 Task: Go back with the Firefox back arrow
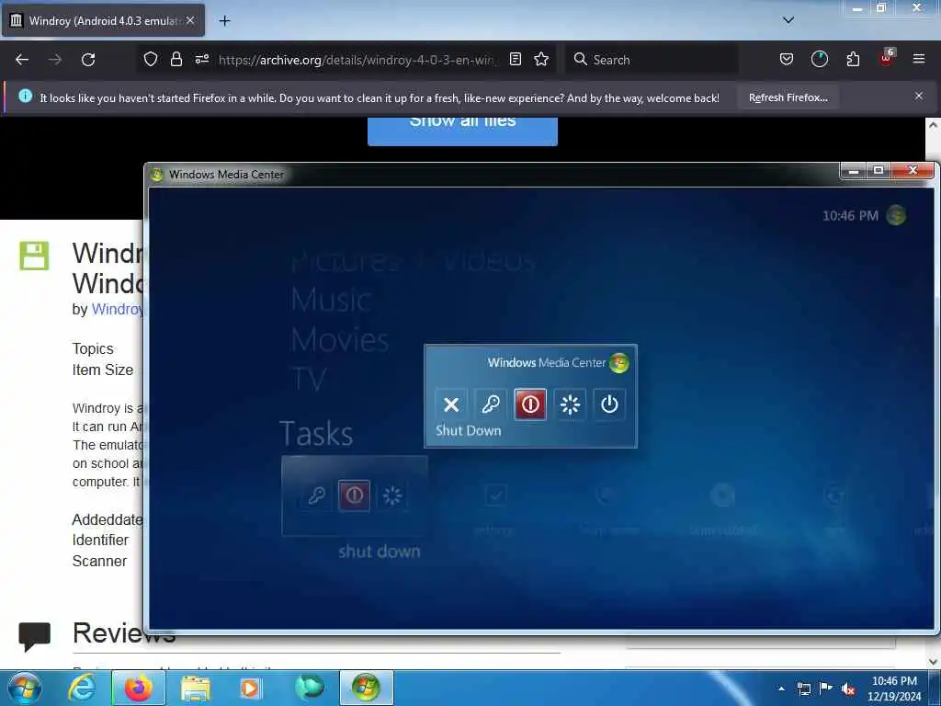[22, 60]
